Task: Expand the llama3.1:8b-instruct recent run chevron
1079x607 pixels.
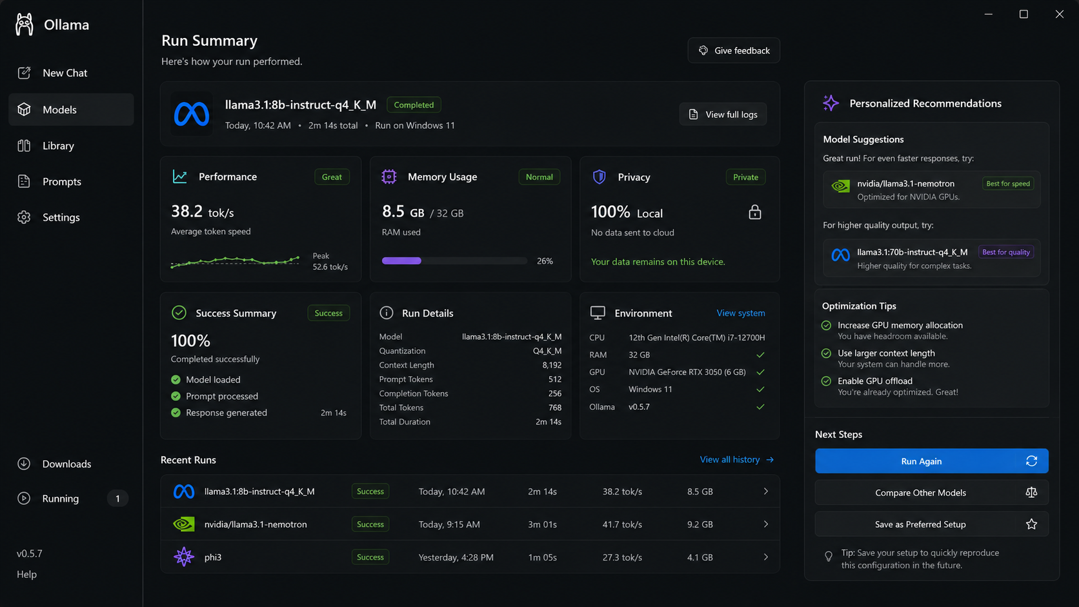Action: tap(766, 492)
